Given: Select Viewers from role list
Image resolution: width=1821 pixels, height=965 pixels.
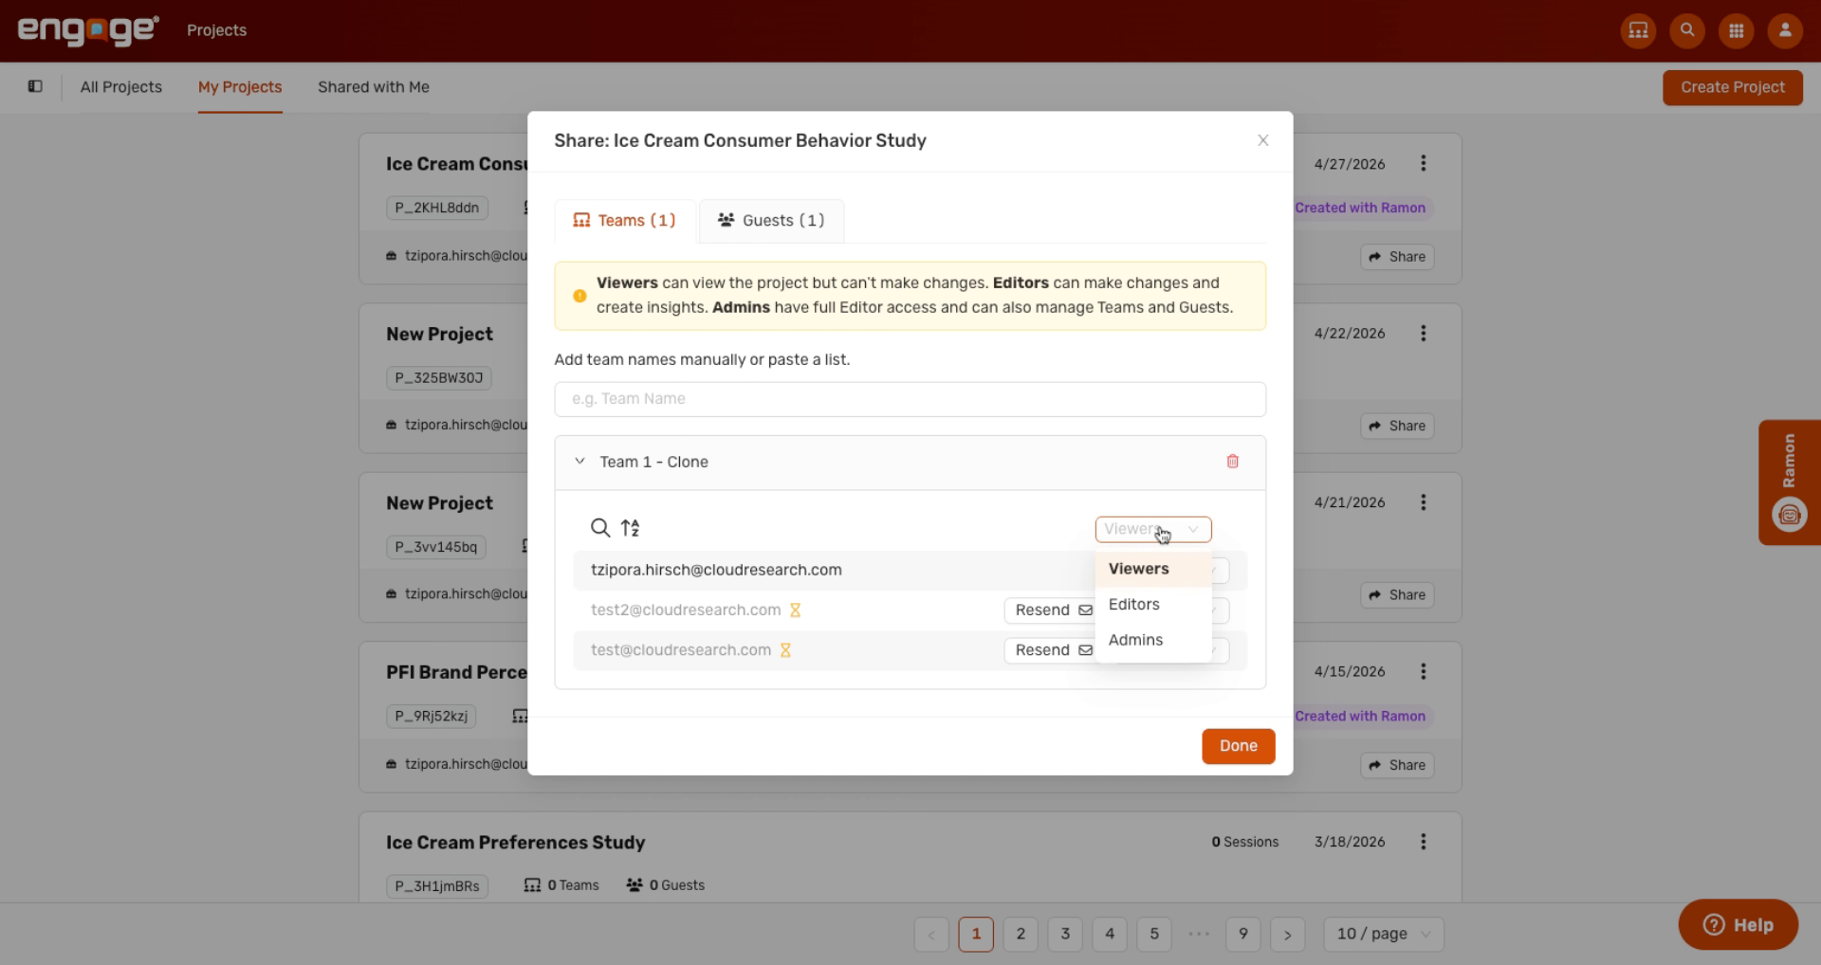Looking at the screenshot, I should (1153, 569).
